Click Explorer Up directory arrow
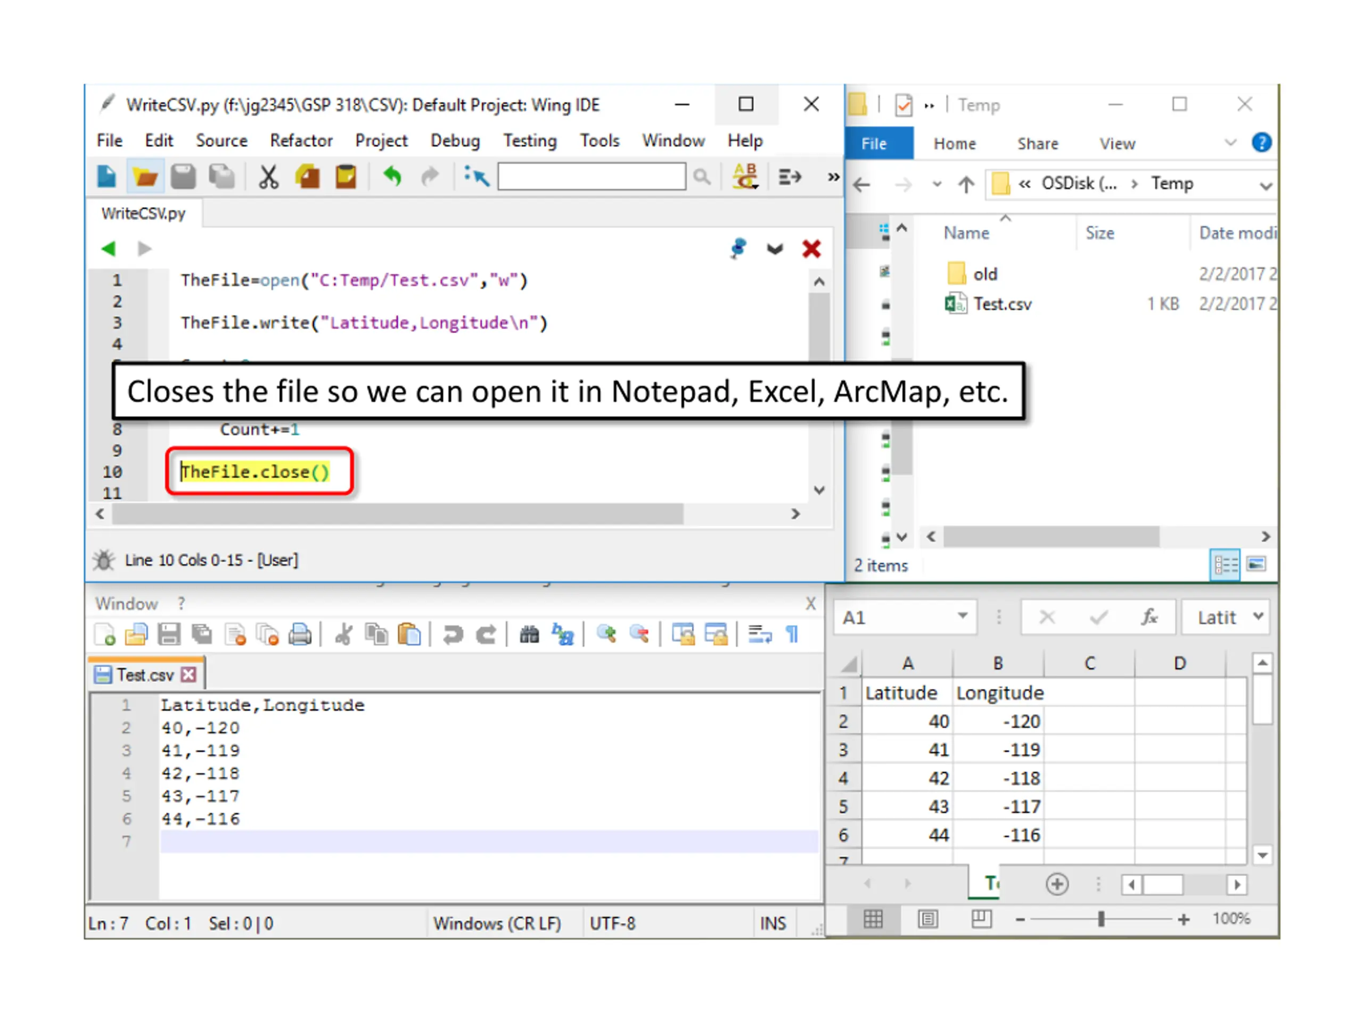The width and height of the screenshot is (1363, 1022). tap(966, 184)
